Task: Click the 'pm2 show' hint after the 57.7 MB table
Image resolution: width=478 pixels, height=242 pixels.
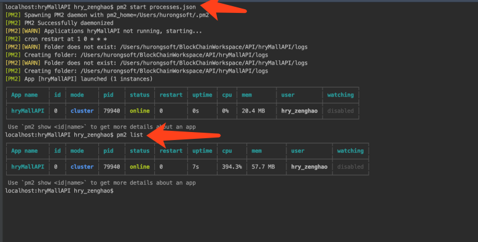Action: [x=101, y=183]
